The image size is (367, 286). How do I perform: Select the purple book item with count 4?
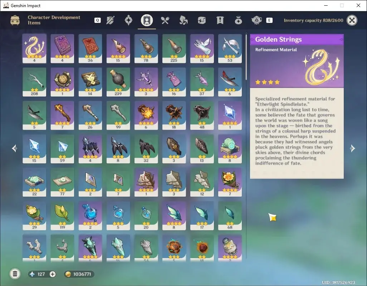click(62, 48)
